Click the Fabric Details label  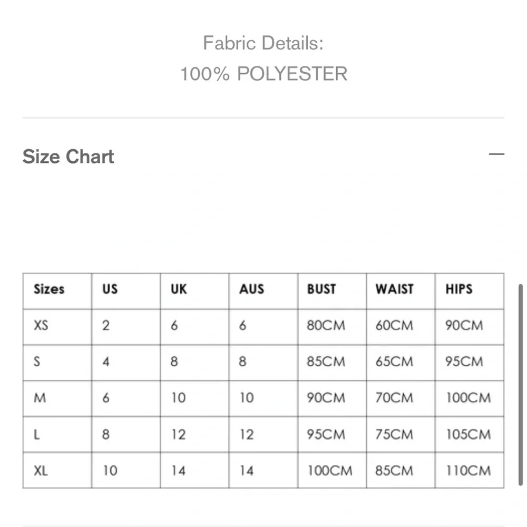tap(263, 43)
